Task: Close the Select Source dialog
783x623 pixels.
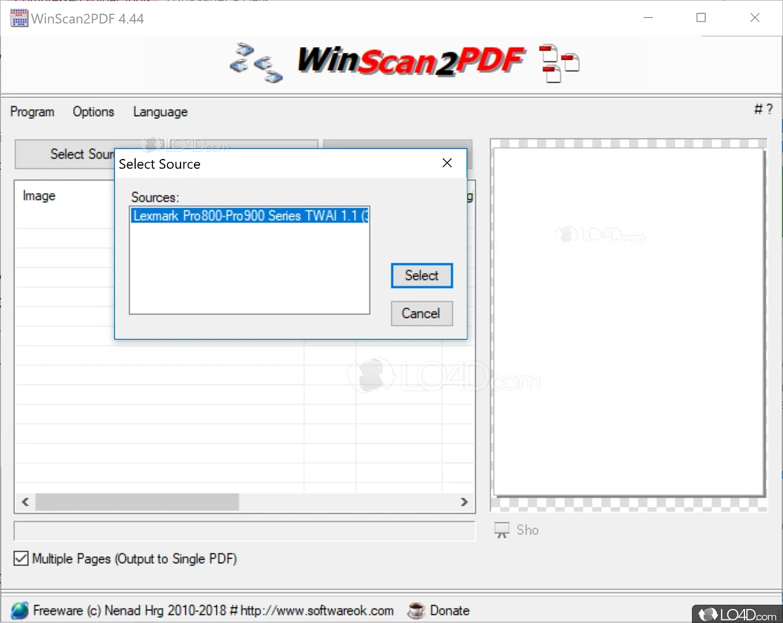Action: (447, 163)
